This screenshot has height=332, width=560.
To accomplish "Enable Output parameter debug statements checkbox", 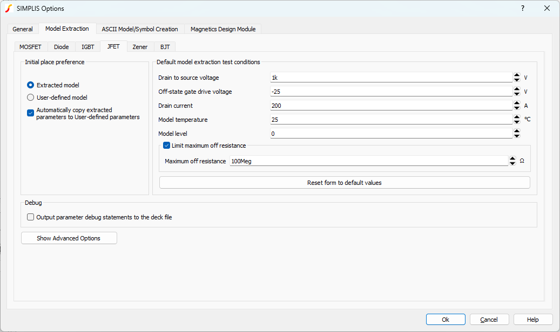I will [31, 217].
